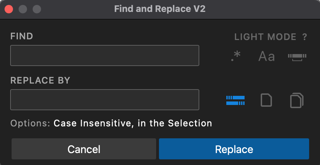The height and width of the screenshot is (165, 320).
Task: Select the current page scope icon
Action: [266, 100]
